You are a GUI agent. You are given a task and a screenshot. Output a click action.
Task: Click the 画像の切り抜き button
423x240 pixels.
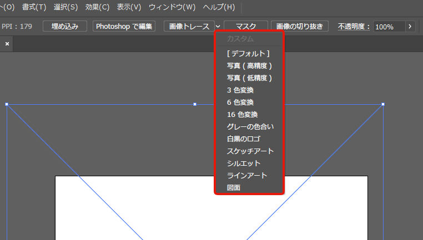coord(300,27)
